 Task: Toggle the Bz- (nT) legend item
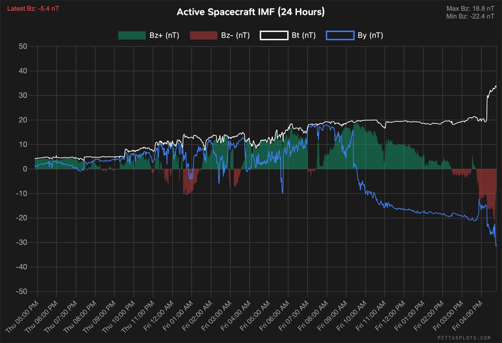220,36
